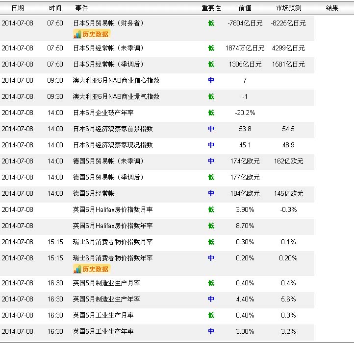
Task: Click forecast value 54.5
Action: point(288,129)
